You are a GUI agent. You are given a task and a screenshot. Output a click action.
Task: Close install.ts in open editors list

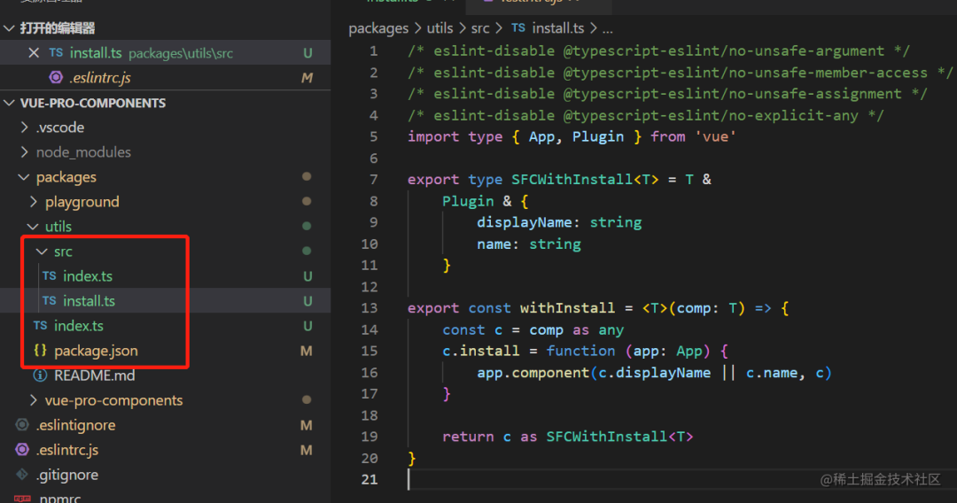tap(34, 53)
